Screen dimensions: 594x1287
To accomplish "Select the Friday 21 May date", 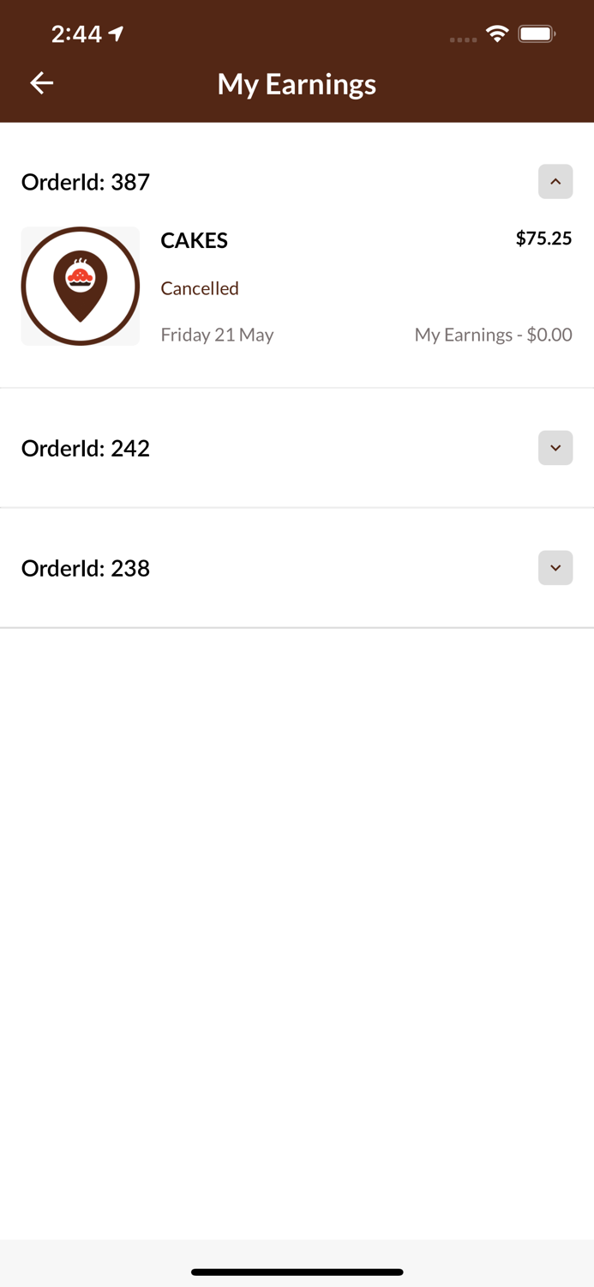I will (217, 335).
